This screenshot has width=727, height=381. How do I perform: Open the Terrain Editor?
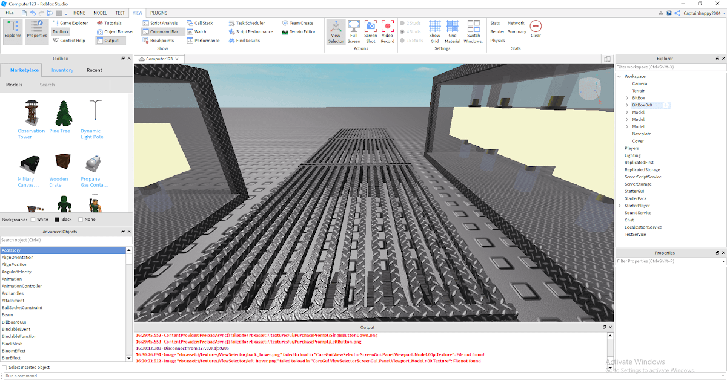299,31
